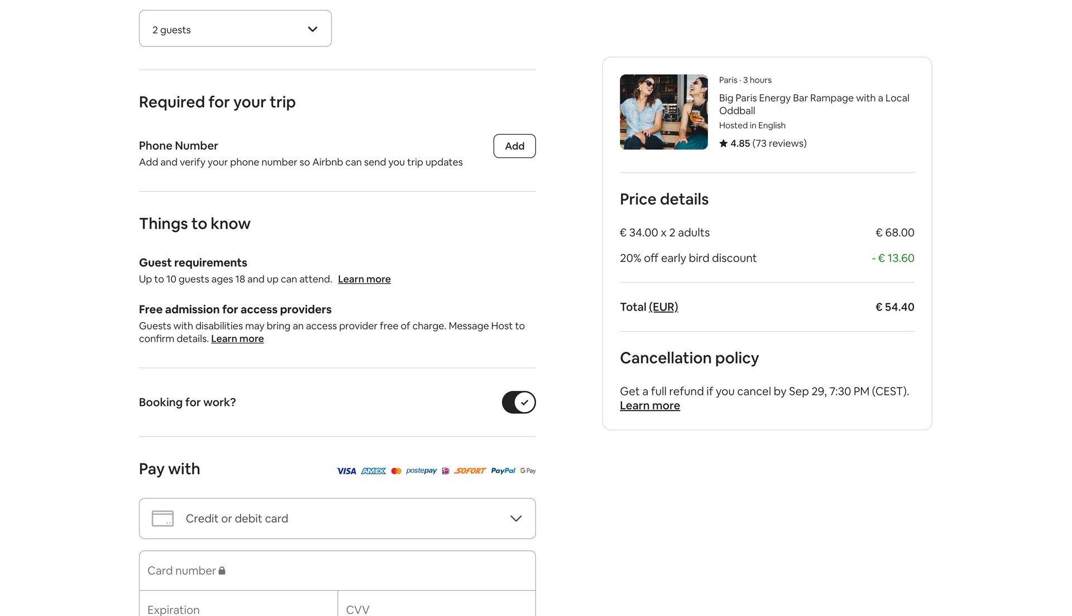Image resolution: width=1072 pixels, height=616 pixels.
Task: Select the Sofort payment icon
Action: [470, 471]
